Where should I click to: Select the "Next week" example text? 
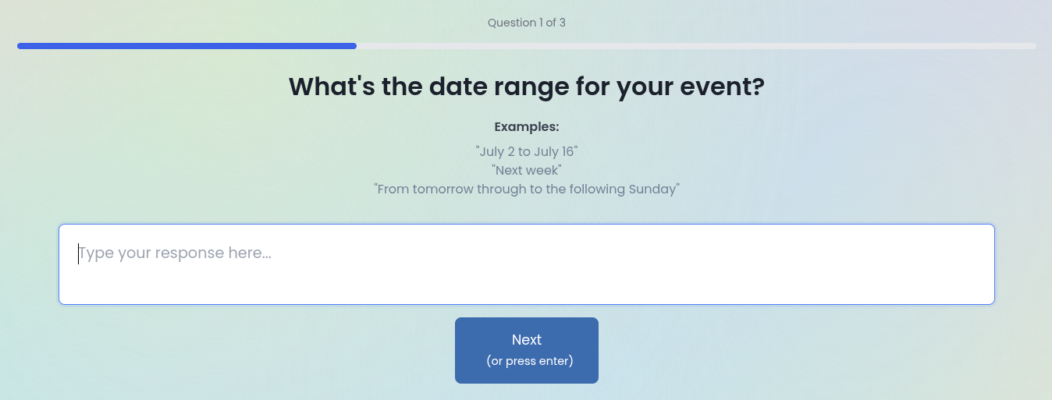526,169
